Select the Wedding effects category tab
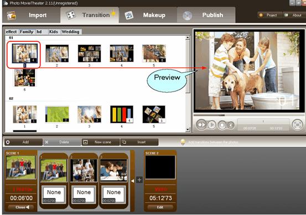Screen dimensions: 306x215 pyautogui.click(x=71, y=31)
